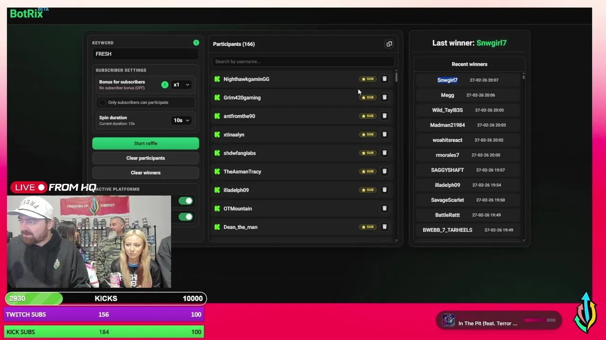Toggle the second active platform switch

coord(186,217)
